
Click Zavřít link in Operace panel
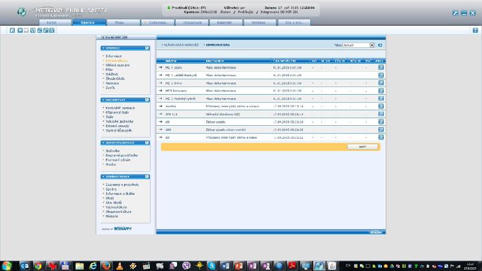110,88
